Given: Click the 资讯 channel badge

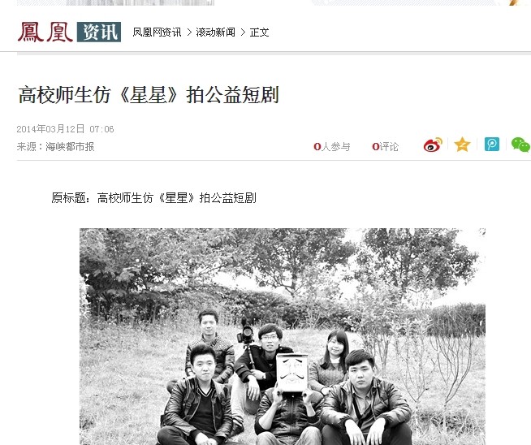Looking at the screenshot, I should (x=99, y=32).
